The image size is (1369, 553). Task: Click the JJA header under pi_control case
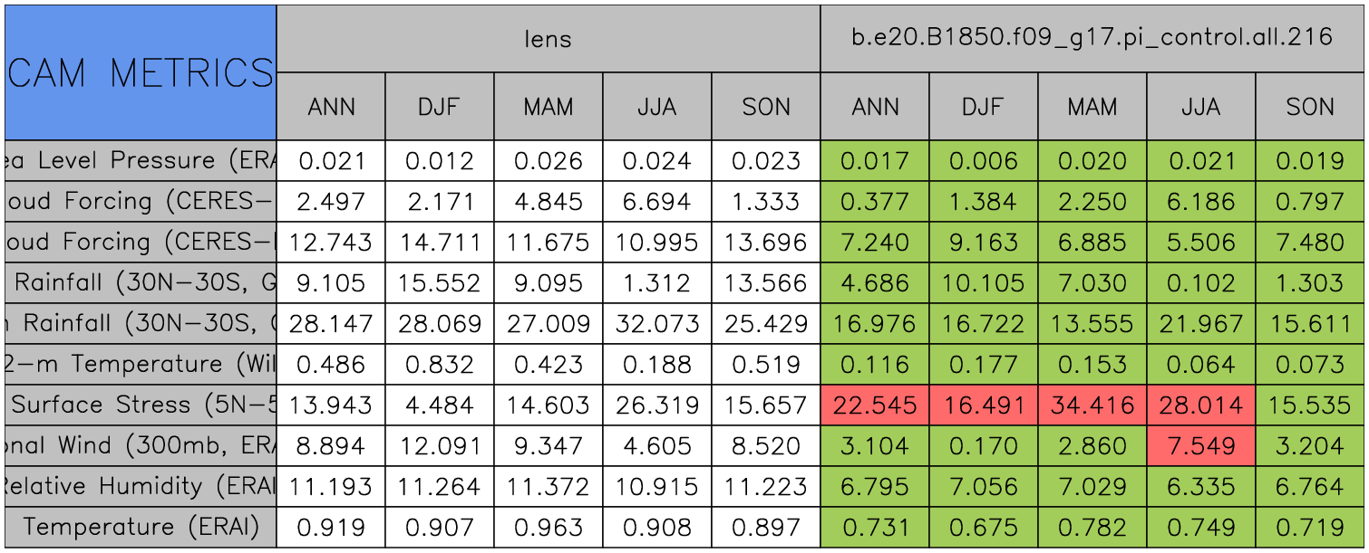tap(1200, 107)
